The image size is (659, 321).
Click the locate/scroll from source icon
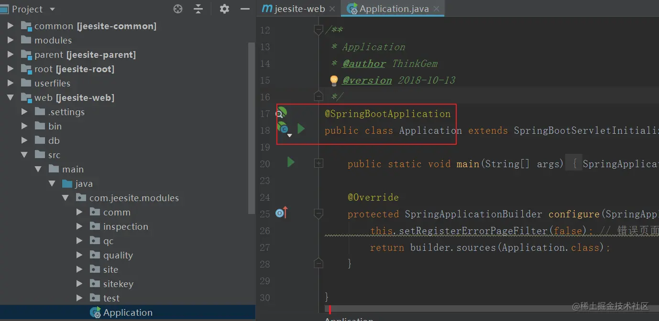coord(178,9)
